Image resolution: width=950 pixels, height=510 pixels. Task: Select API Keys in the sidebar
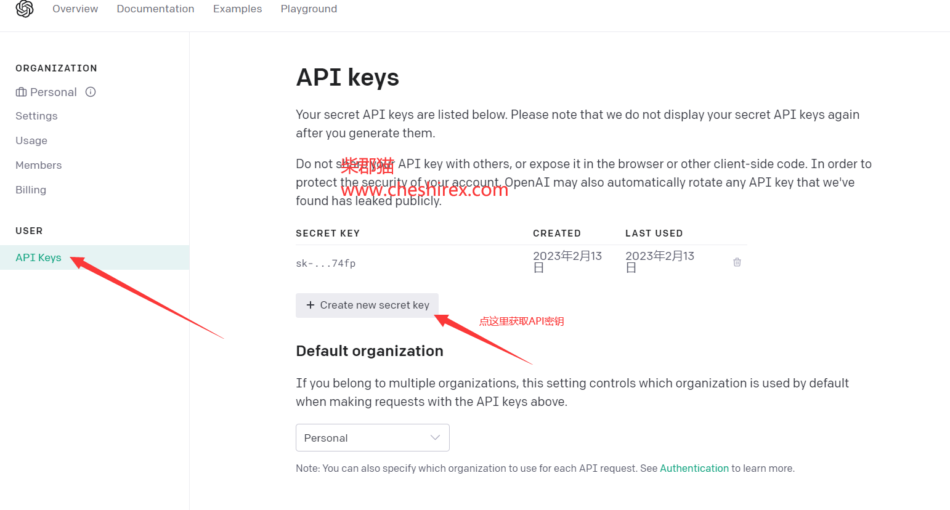(x=38, y=257)
